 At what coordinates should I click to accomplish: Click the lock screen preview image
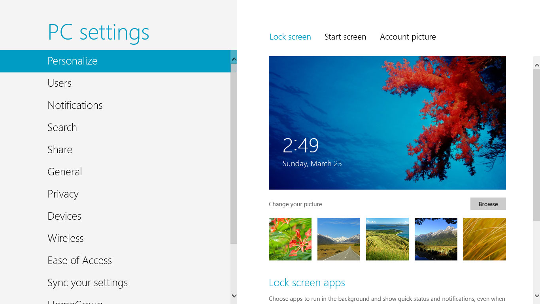coord(387,123)
